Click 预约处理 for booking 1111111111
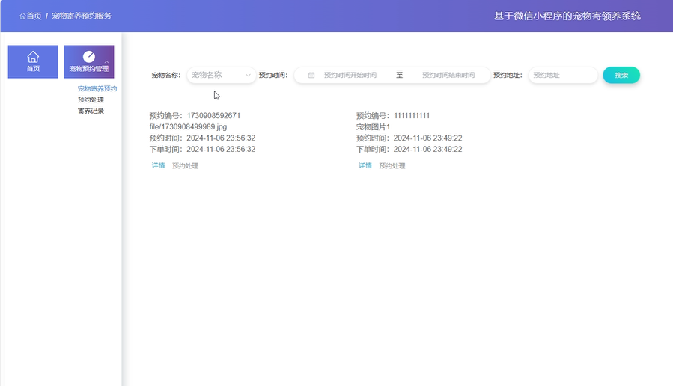Viewport: 673px width, 386px height. click(392, 165)
